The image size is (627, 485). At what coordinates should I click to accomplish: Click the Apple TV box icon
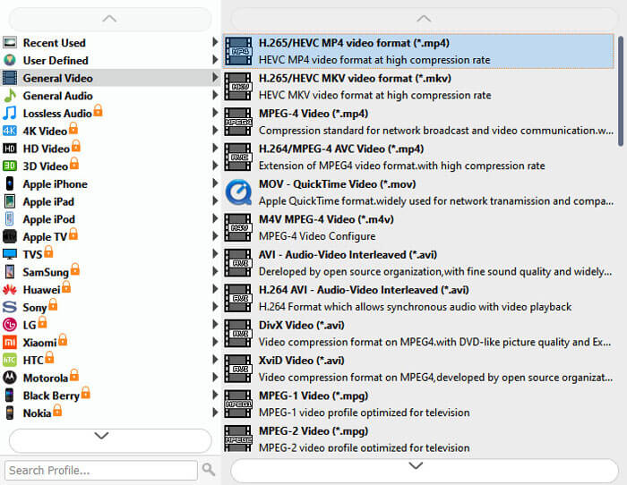[x=10, y=236]
